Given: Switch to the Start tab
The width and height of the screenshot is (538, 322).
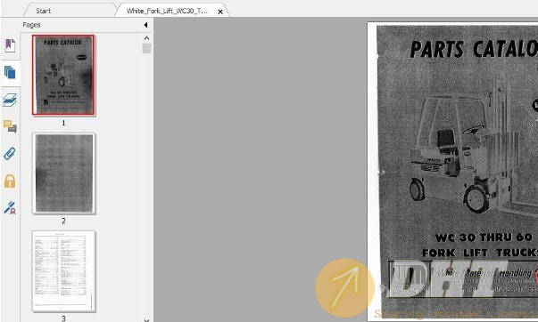Looking at the screenshot, I should point(43,11).
